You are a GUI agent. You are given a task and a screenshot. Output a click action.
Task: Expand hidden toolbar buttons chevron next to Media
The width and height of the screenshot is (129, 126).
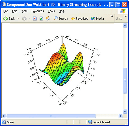click(112, 16)
